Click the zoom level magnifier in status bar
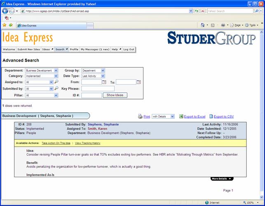Viewport: 265px width, 206px height. [244, 202]
